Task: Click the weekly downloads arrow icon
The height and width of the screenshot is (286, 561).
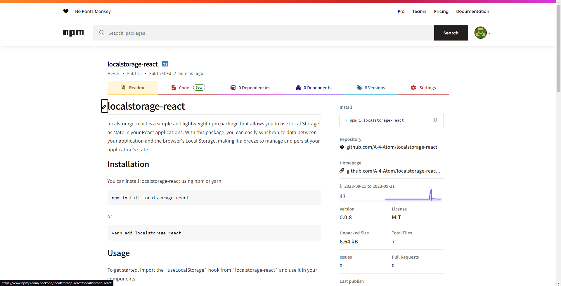Action: [x=341, y=186]
